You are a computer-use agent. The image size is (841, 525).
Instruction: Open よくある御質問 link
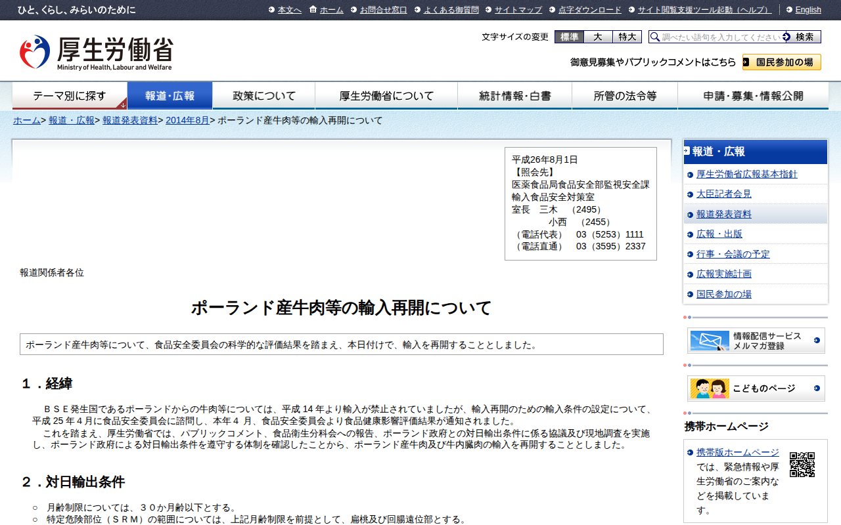click(451, 10)
